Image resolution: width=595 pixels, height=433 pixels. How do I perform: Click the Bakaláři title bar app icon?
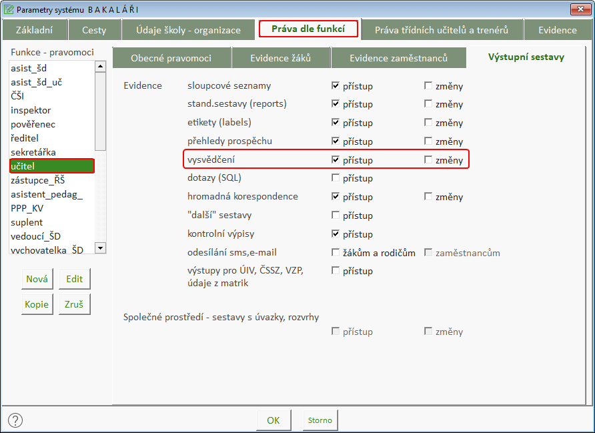tap(8, 10)
